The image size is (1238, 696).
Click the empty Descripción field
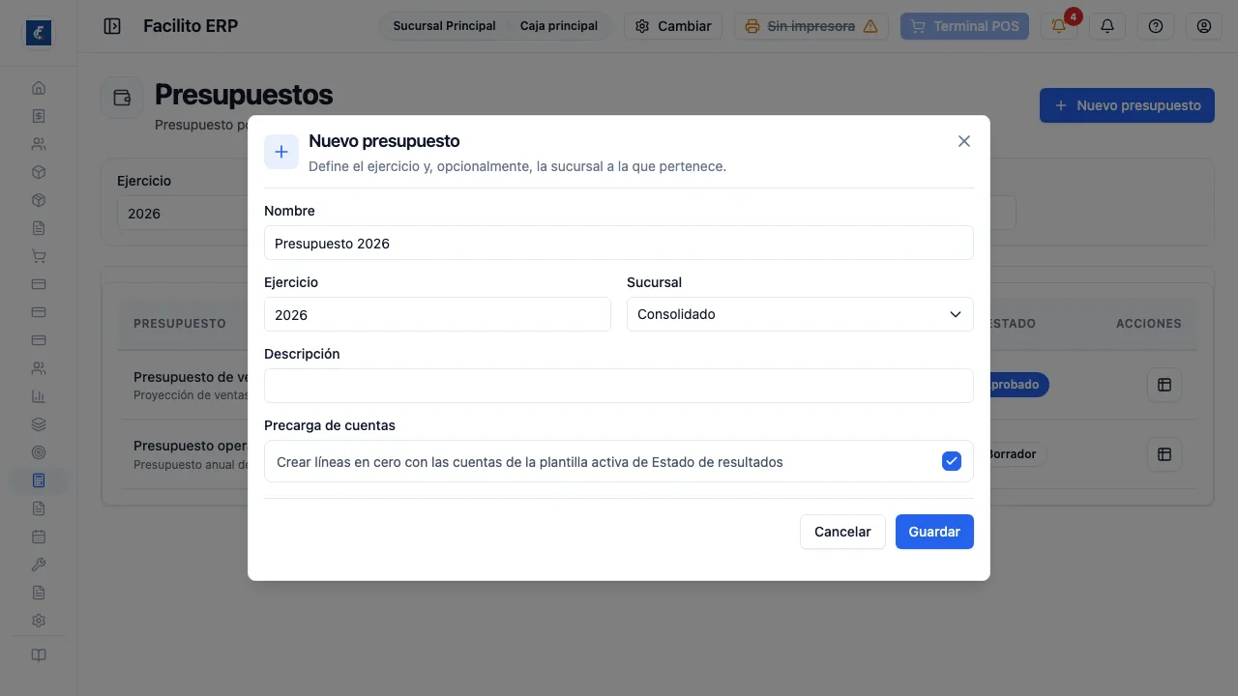click(619, 386)
